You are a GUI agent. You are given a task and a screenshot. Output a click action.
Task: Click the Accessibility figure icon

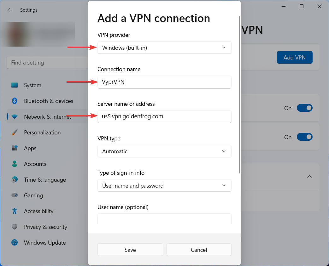[15, 211]
